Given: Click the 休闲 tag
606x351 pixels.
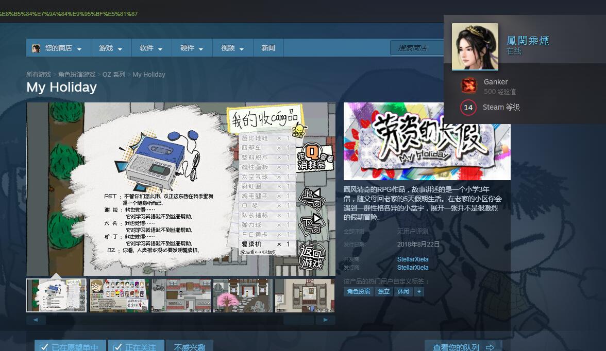Looking at the screenshot, I should tap(403, 291).
